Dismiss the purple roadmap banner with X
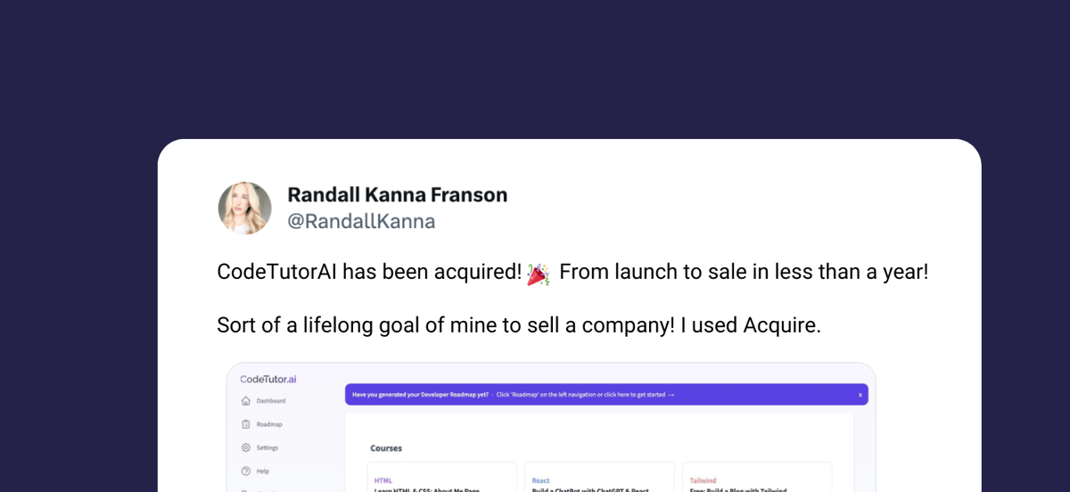The height and width of the screenshot is (492, 1070). 860,394
